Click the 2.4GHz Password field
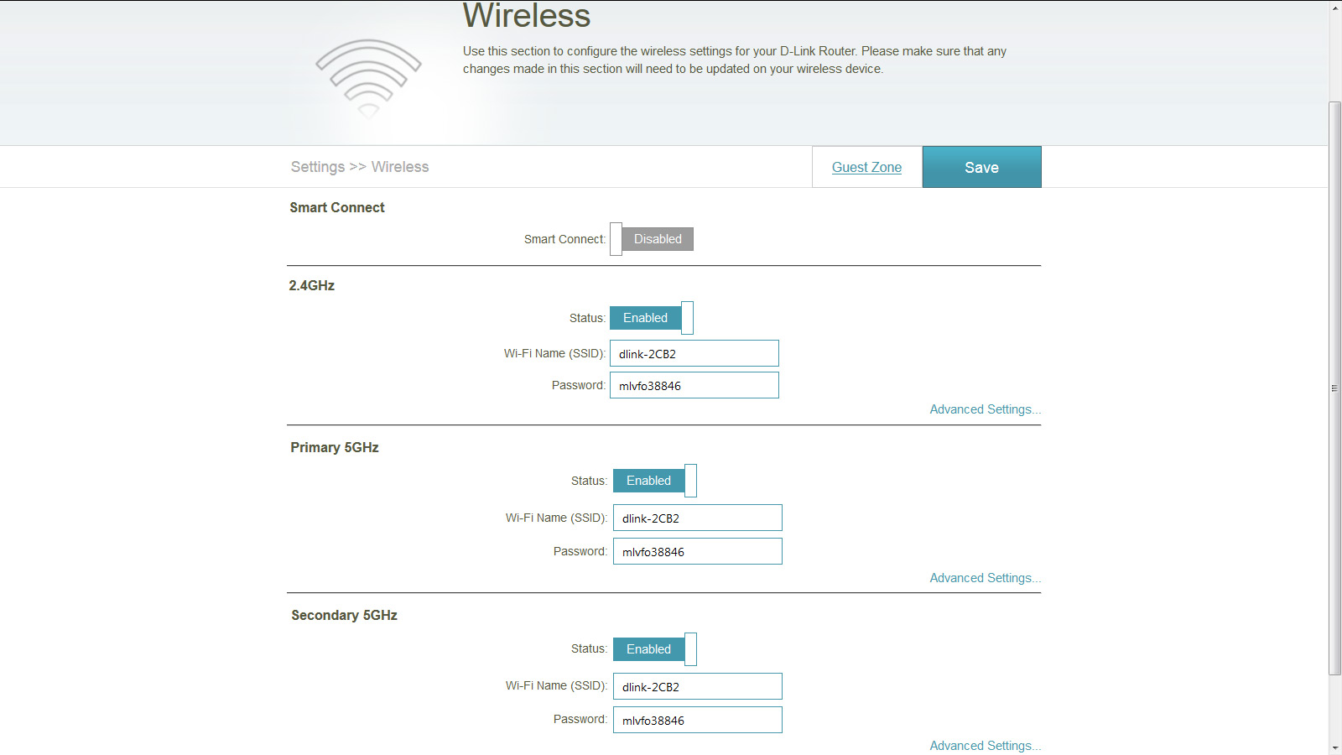Viewport: 1342px width, 755px height. pos(694,385)
